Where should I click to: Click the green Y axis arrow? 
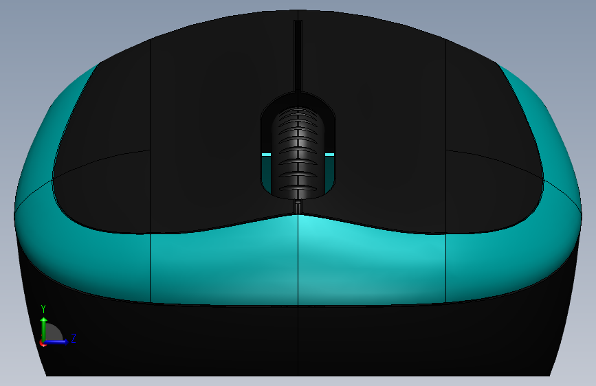tap(44, 330)
